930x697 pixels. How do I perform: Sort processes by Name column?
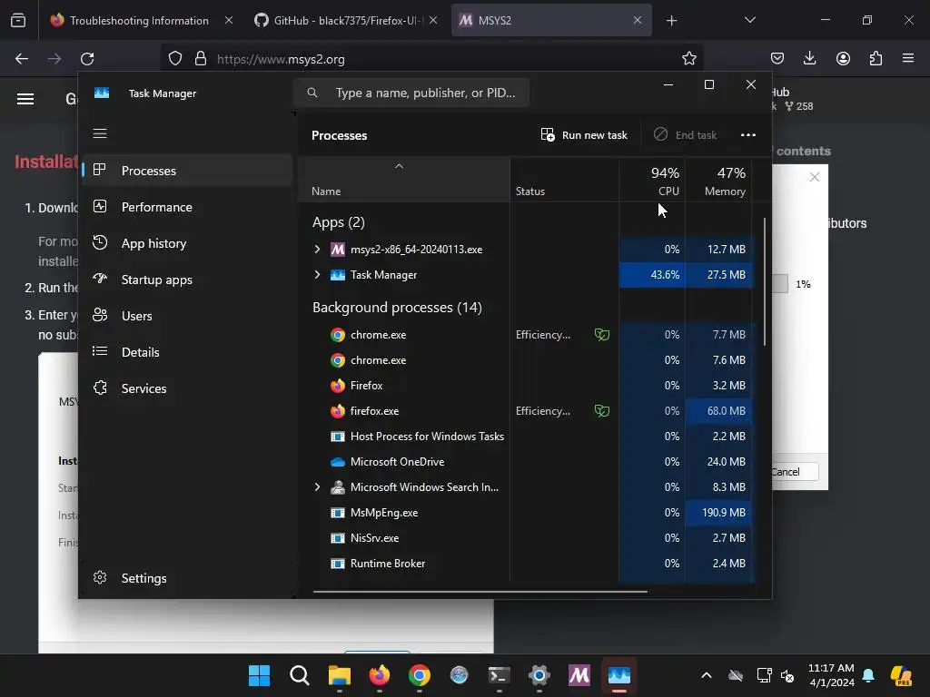coord(403,181)
